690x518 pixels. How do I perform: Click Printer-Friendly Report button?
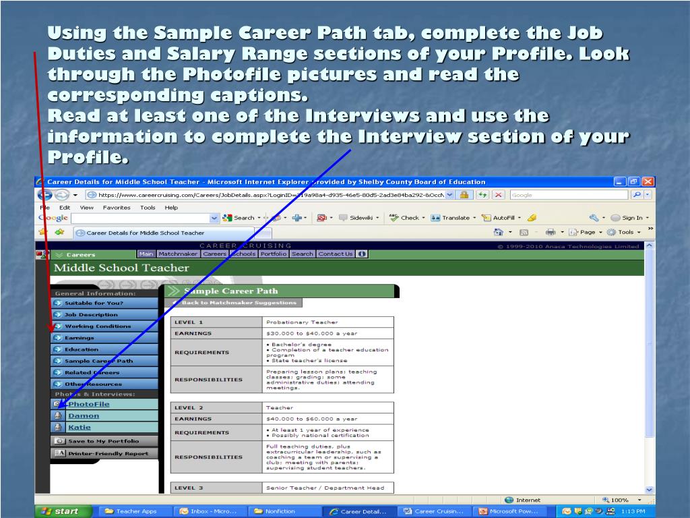104,453
